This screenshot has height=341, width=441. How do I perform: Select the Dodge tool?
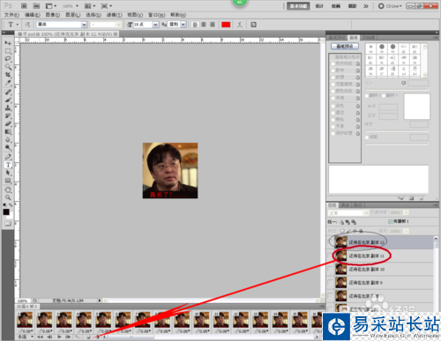(8, 147)
